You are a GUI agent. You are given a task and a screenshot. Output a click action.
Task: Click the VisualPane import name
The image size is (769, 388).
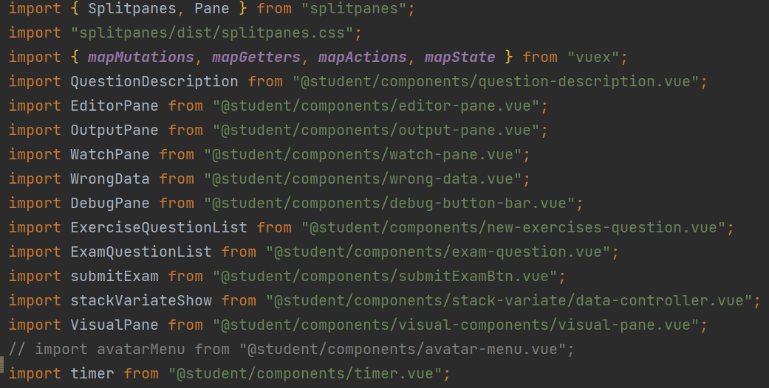[x=115, y=325]
